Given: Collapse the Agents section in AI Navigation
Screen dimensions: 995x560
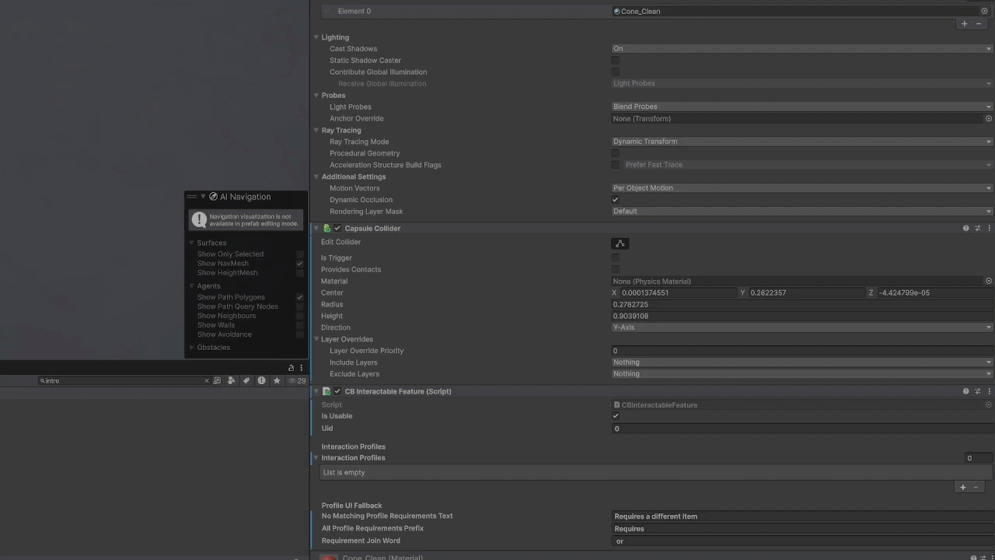Looking at the screenshot, I should tap(192, 286).
